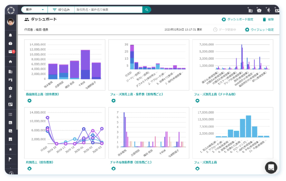Click the 取引先名・案件名で検索 search field
The height and width of the screenshot is (181, 286).
(x=108, y=10)
